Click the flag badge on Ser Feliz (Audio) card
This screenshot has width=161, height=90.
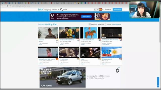point(120,59)
